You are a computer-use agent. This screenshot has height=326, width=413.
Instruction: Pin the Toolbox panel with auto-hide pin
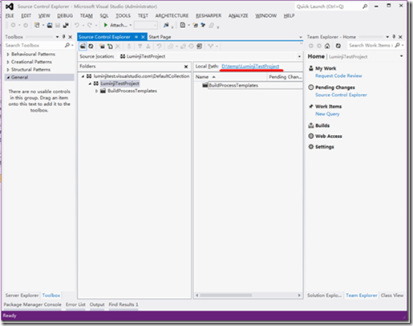coord(63,37)
